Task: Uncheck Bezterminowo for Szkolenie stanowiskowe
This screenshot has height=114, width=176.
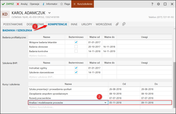Action: 76,72
